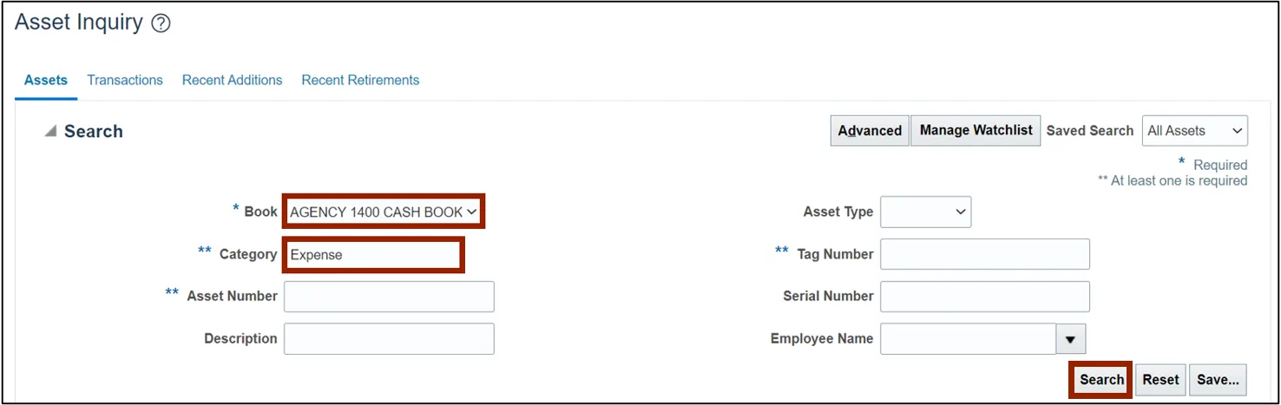The image size is (1281, 405).
Task: Click into the Category field
Action: [x=373, y=255]
